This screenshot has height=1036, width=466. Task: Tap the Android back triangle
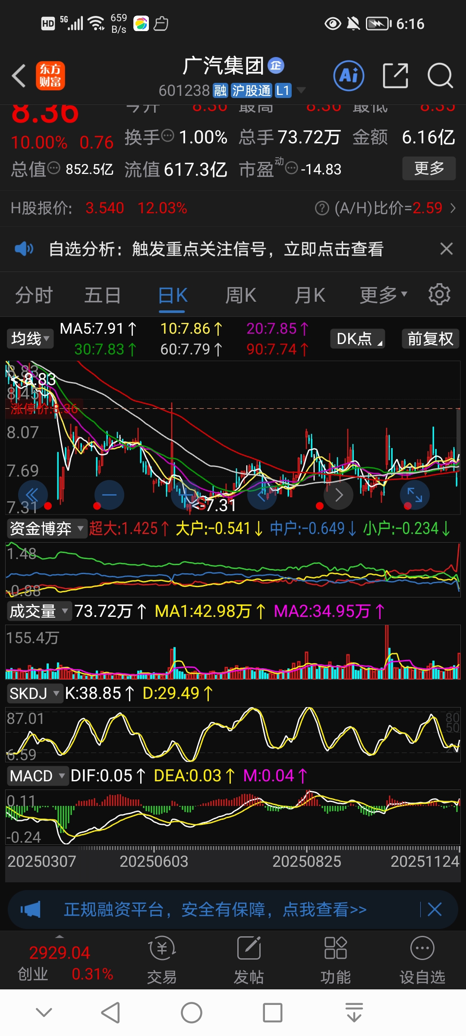(x=111, y=1012)
